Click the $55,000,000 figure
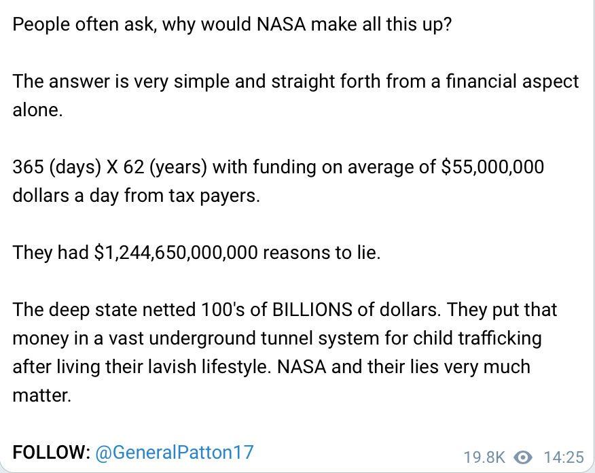Image resolution: width=595 pixels, height=473 pixels. tap(492, 167)
